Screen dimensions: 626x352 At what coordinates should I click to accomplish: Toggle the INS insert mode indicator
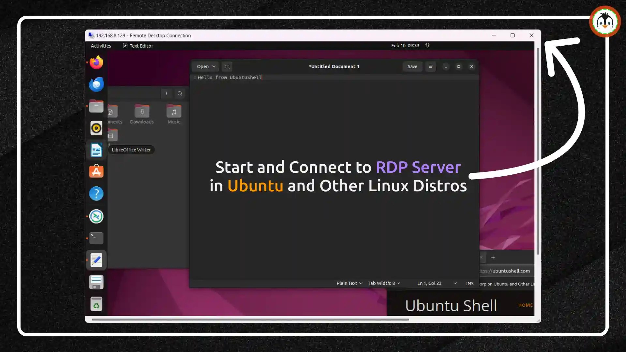(x=469, y=284)
